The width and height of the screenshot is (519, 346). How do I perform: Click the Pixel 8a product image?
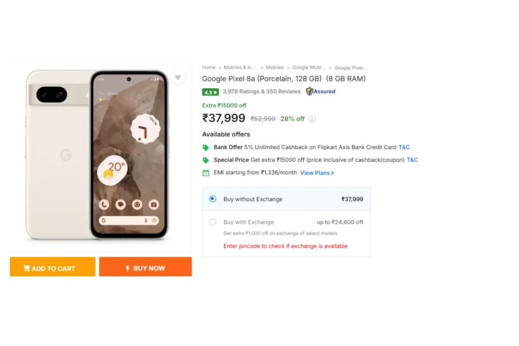pyautogui.click(x=97, y=155)
